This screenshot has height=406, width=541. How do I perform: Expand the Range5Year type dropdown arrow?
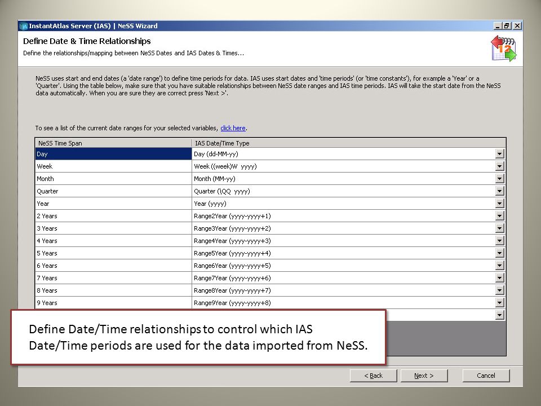(x=499, y=253)
